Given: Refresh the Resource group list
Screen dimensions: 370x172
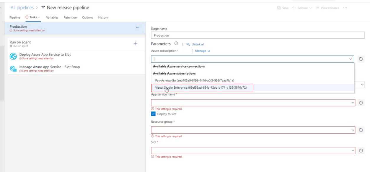Looking at the screenshot, I should pos(361,130).
